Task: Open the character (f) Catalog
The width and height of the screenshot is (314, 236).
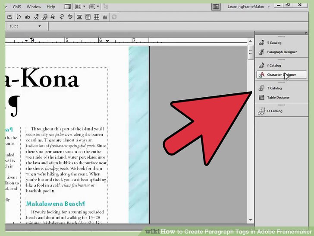Action: click(274, 66)
